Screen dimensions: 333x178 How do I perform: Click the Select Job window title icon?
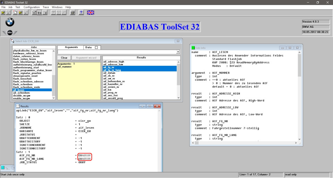[13, 41]
